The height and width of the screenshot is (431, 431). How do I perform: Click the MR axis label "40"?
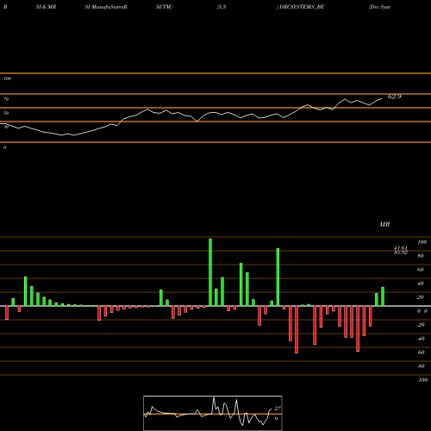[421, 284]
